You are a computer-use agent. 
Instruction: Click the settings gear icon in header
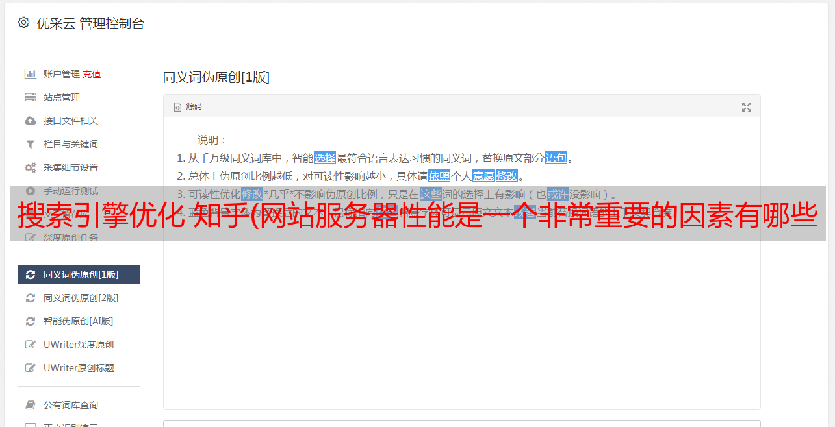point(24,23)
